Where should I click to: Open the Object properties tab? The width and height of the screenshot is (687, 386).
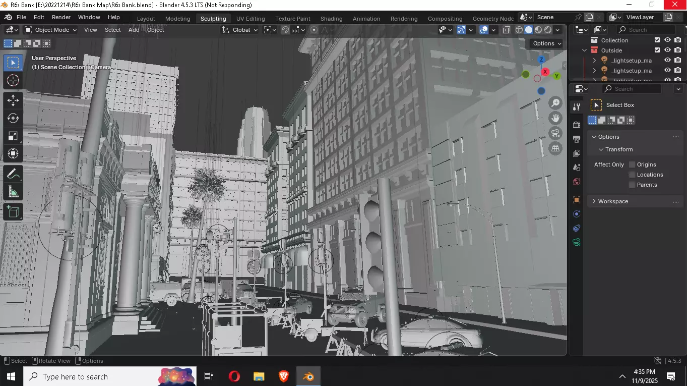point(577,200)
